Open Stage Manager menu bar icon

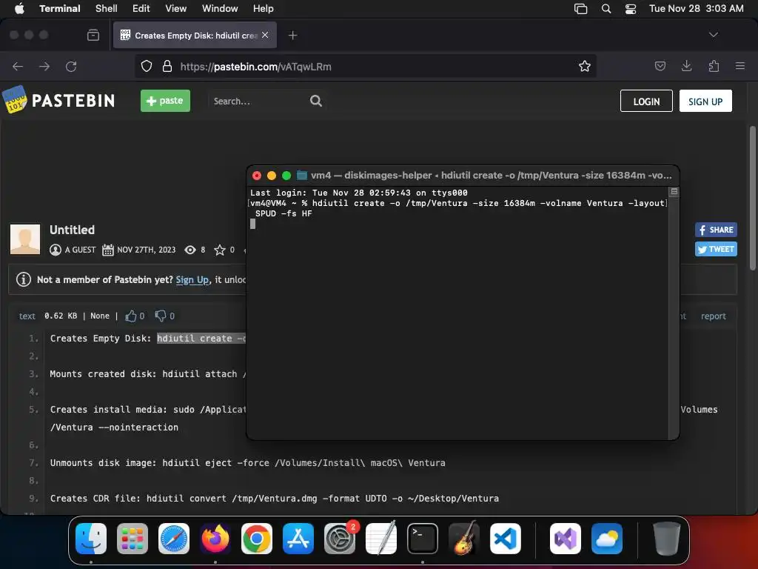pyautogui.click(x=580, y=8)
